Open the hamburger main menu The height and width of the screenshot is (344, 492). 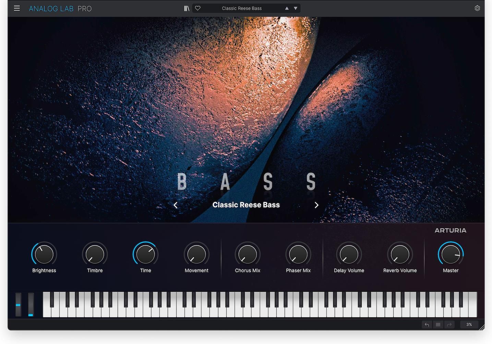[x=17, y=8]
